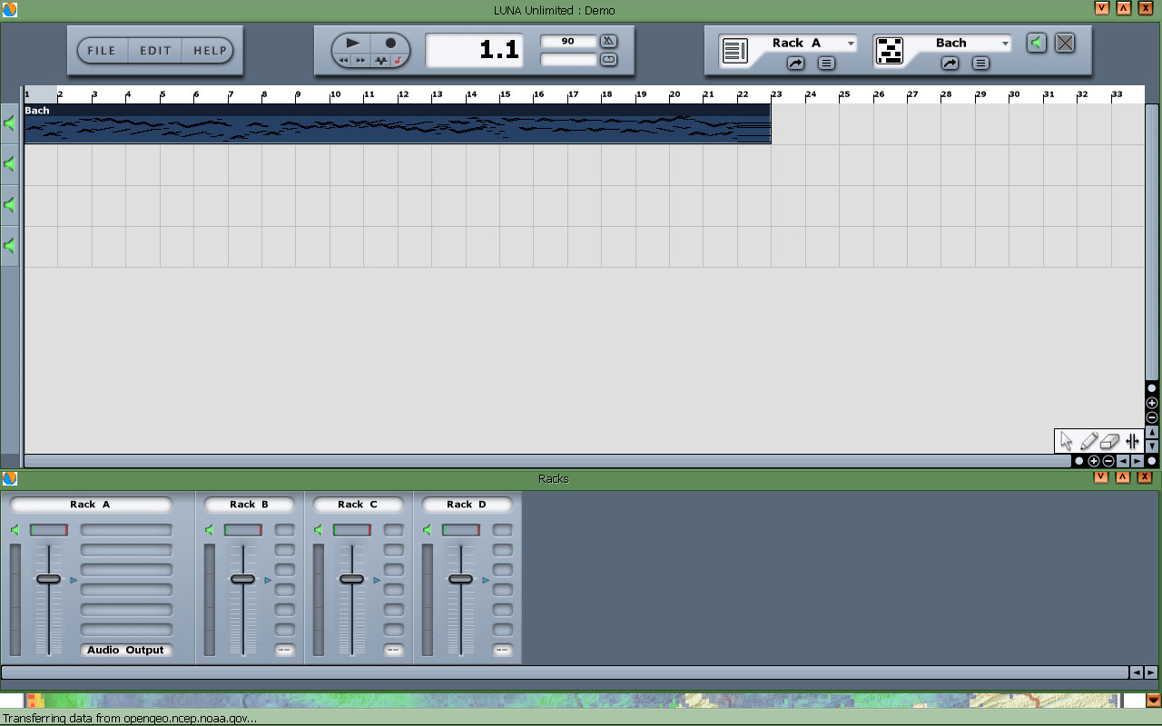Screen dimensions: 1162x726
Task: Click the tempo field showing 90
Action: tap(568, 41)
